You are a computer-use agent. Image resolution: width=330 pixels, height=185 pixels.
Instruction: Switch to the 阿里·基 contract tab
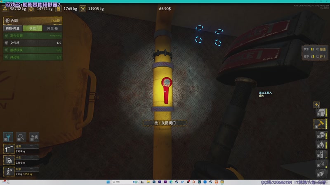[52, 28]
